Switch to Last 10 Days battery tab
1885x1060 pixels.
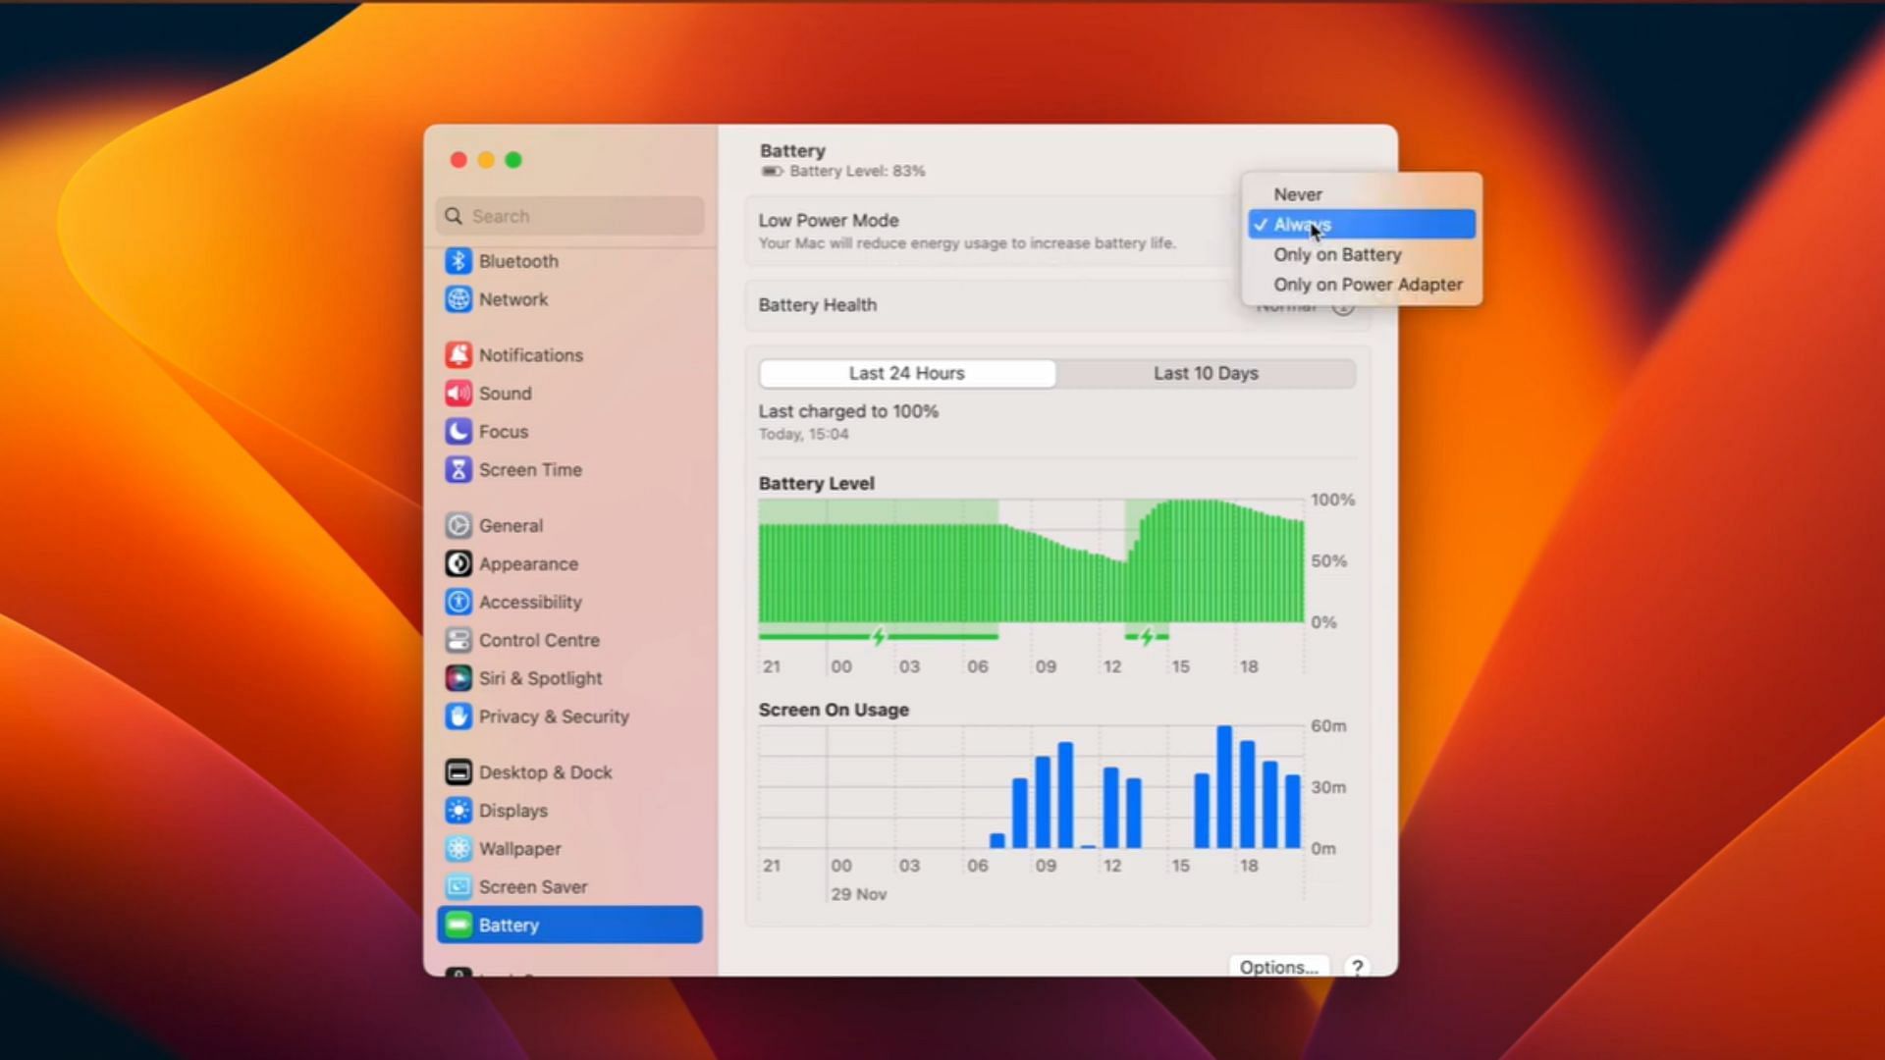click(1206, 373)
